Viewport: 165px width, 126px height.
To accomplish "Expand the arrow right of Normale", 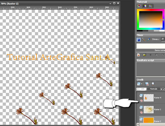I will point(161,89).
